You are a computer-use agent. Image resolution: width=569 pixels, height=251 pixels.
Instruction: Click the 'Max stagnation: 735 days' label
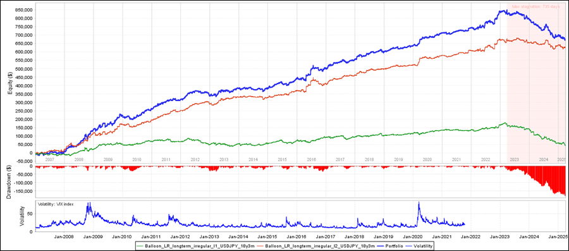point(535,7)
